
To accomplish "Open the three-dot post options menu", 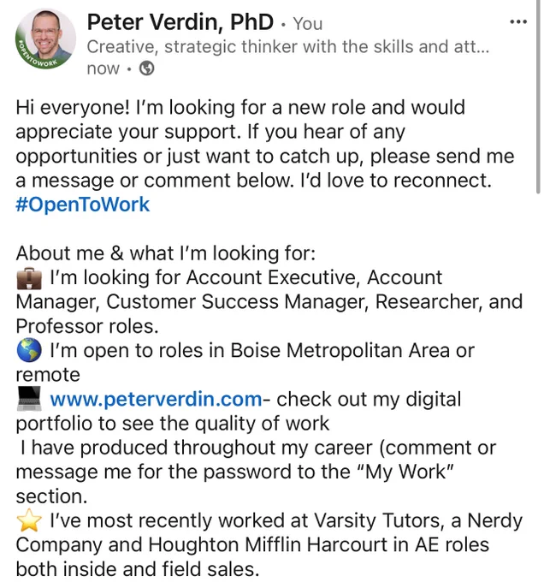I will coord(518,22).
